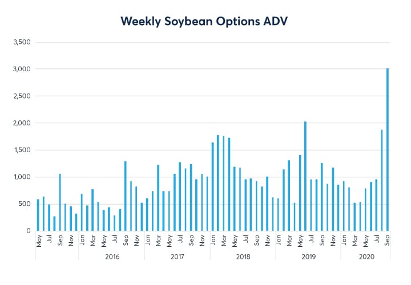Click the 0 y-axis label
Screen dimensions: 411x285
click(29, 231)
